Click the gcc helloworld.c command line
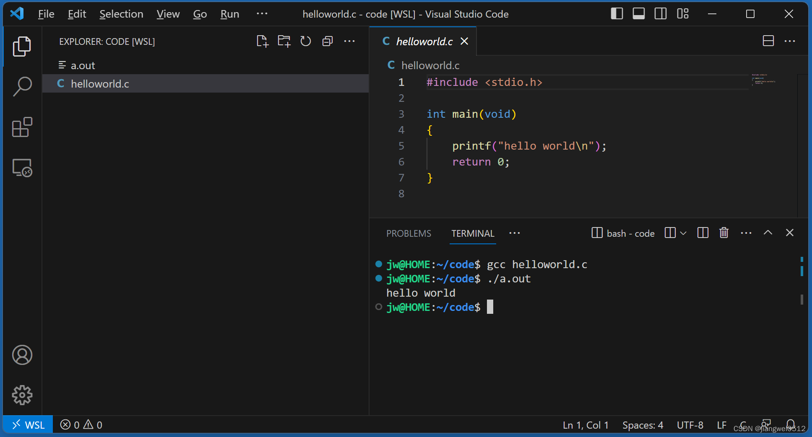This screenshot has height=437, width=812. 537,264
